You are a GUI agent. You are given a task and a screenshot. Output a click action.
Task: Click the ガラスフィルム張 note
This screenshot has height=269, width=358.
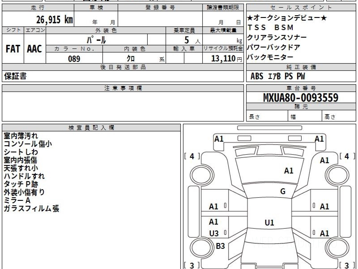[x=31, y=209]
